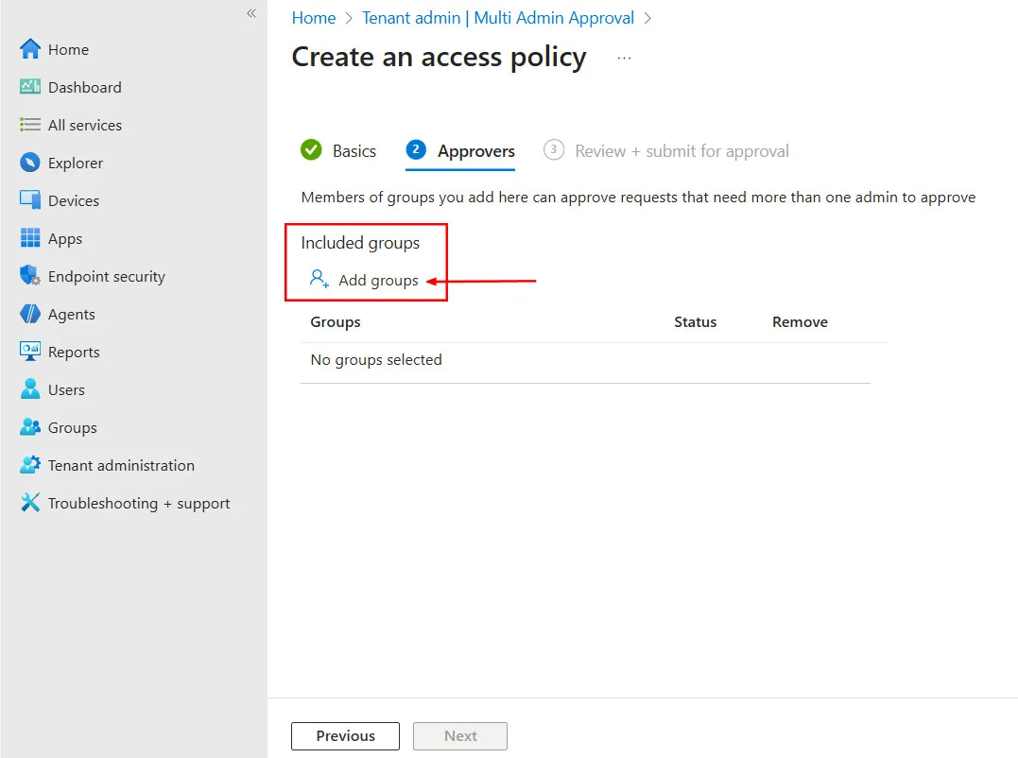Select the Approvers step tab
This screenshot has width=1018, height=758.
pos(460,152)
